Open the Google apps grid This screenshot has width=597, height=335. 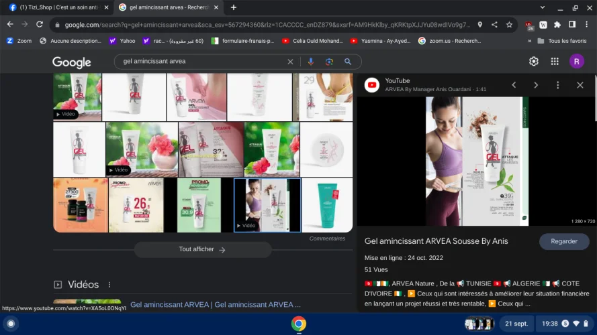pos(555,62)
